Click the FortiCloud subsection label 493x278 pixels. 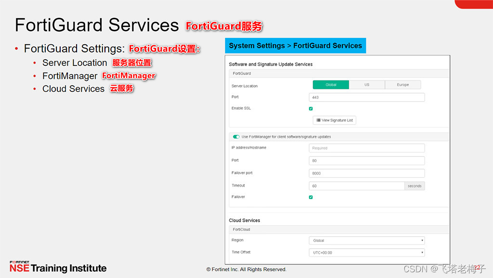(242, 229)
